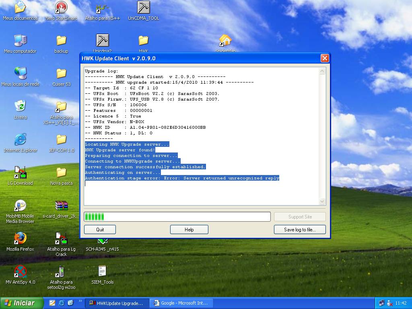Open the Iniciar start menu
The height and width of the screenshot is (309, 412).
tap(22, 303)
